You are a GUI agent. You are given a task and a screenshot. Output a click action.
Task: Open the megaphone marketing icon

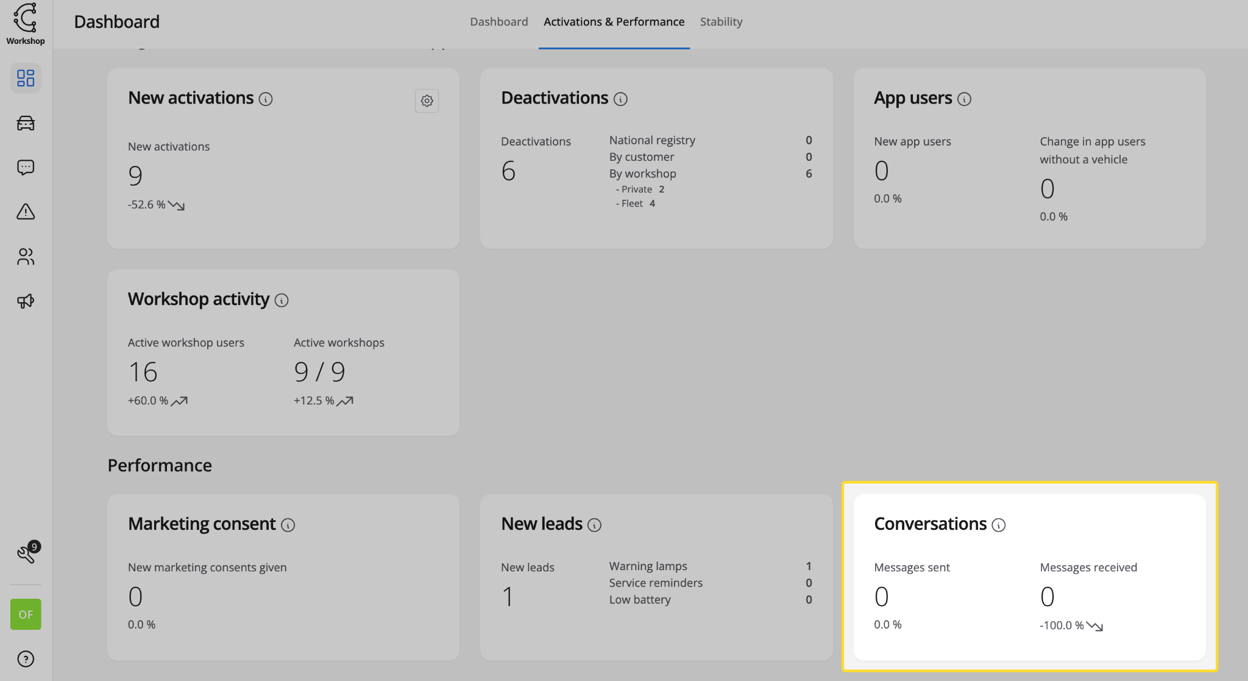26,301
